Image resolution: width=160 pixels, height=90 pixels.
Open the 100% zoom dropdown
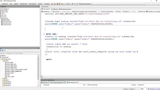146,89
